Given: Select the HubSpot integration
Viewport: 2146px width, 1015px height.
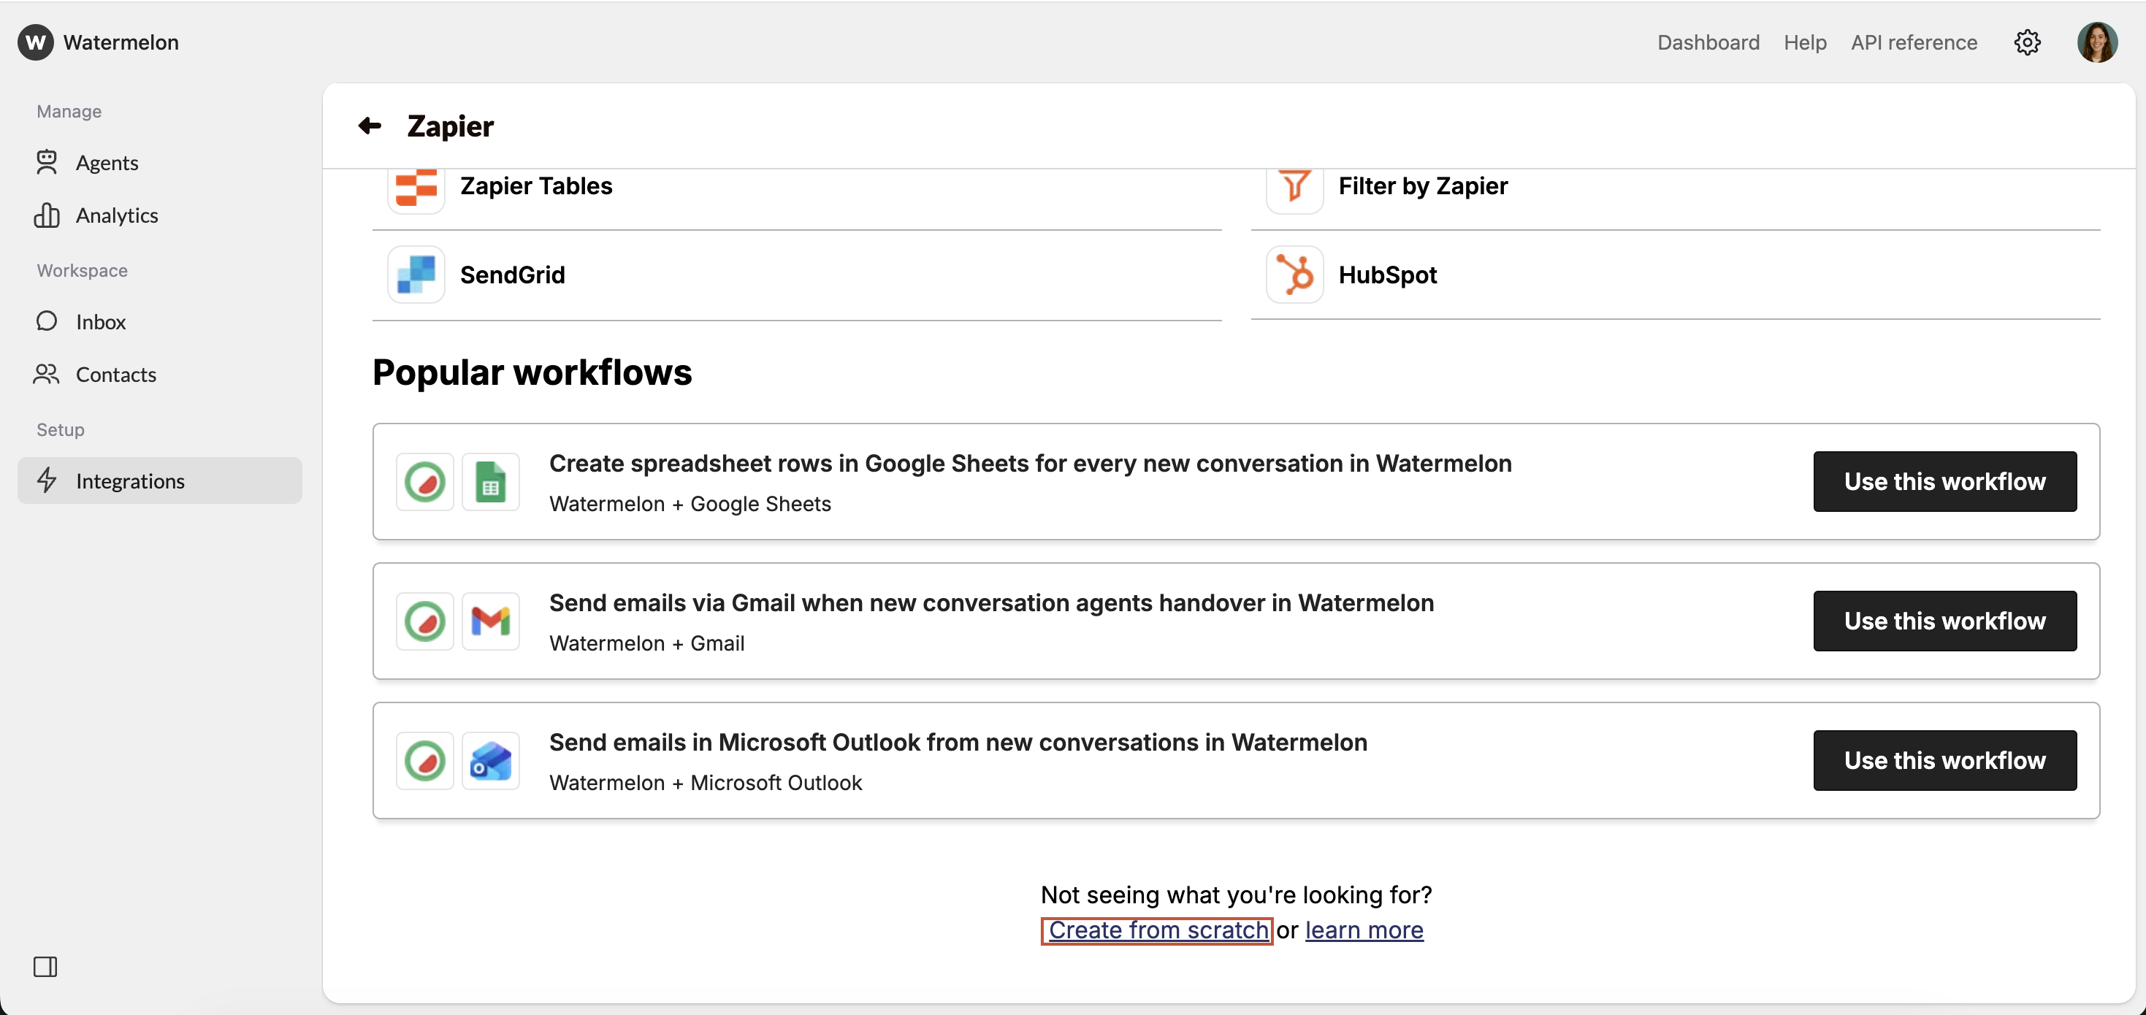Looking at the screenshot, I should [1386, 275].
